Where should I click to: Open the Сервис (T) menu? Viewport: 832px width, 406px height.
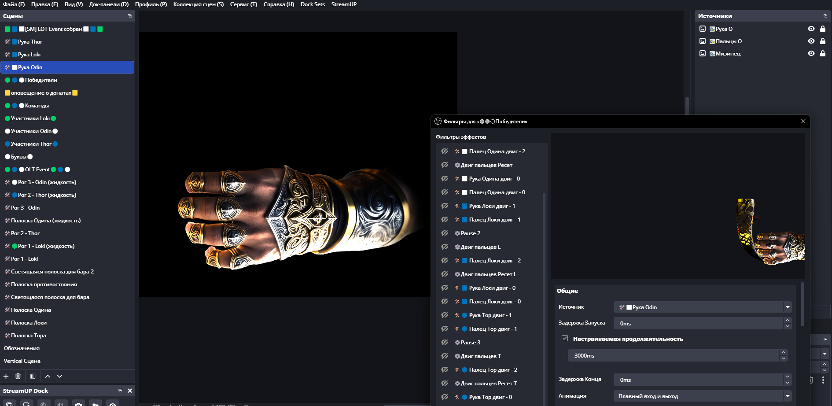coord(243,4)
